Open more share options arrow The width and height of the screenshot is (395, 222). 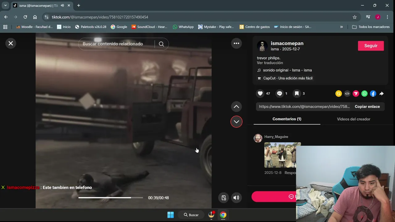pos(382,93)
